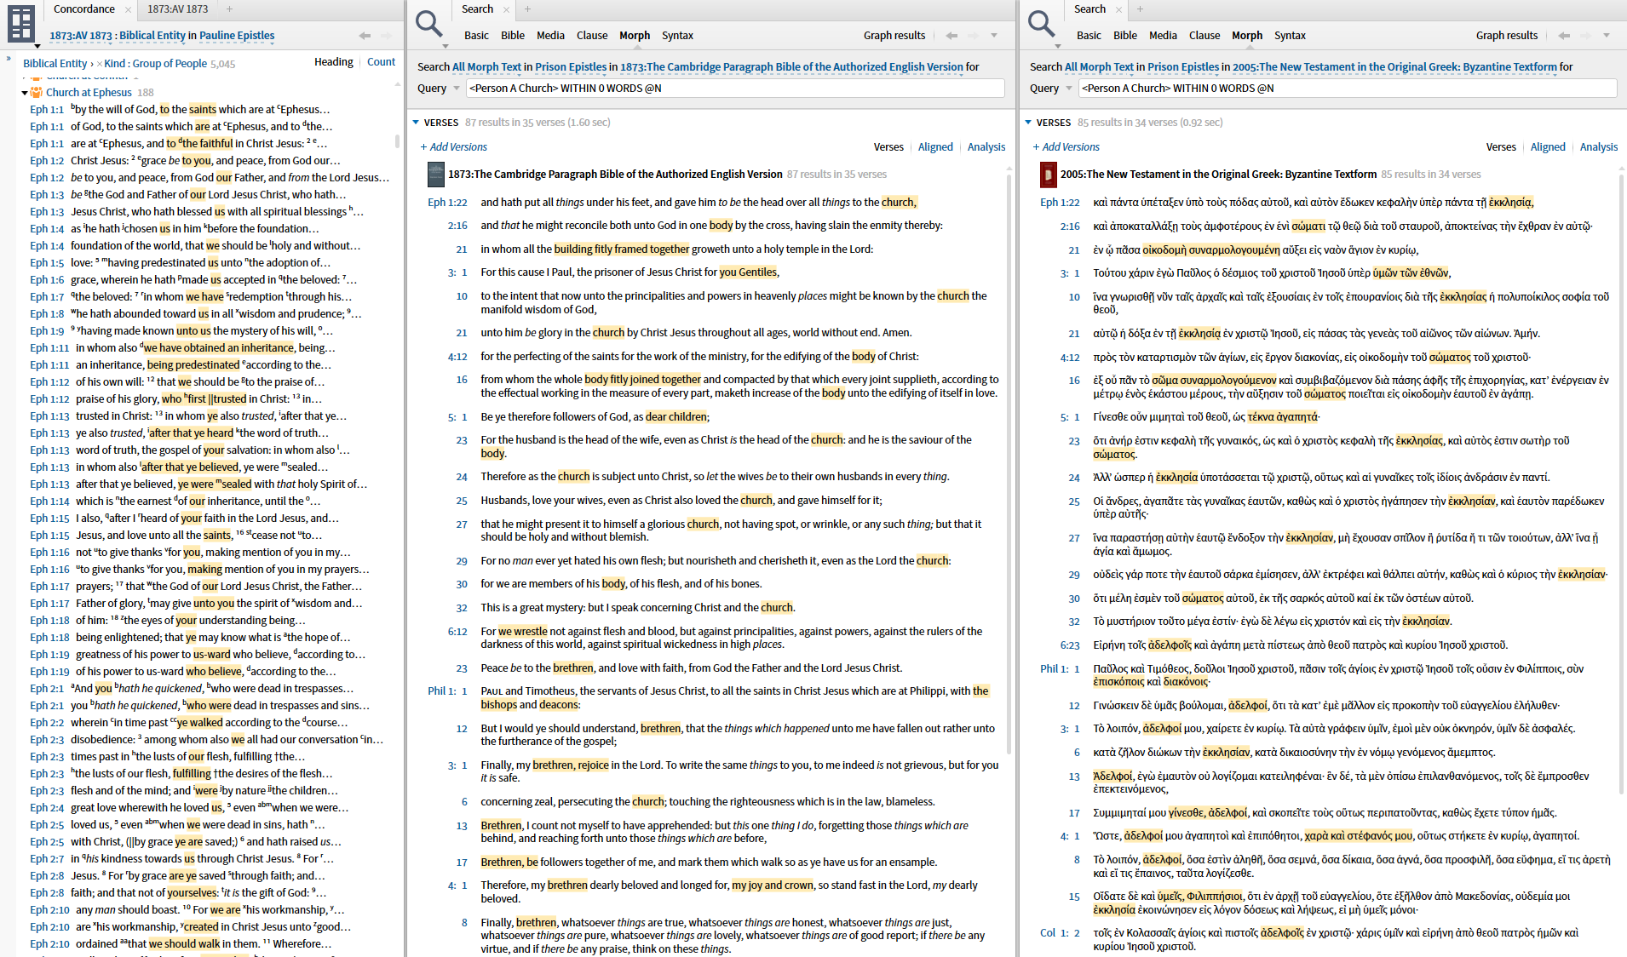Screen dimensions: 1627x957
Task: Open Query dropdown in Cambridge search panel
Action: (457, 89)
